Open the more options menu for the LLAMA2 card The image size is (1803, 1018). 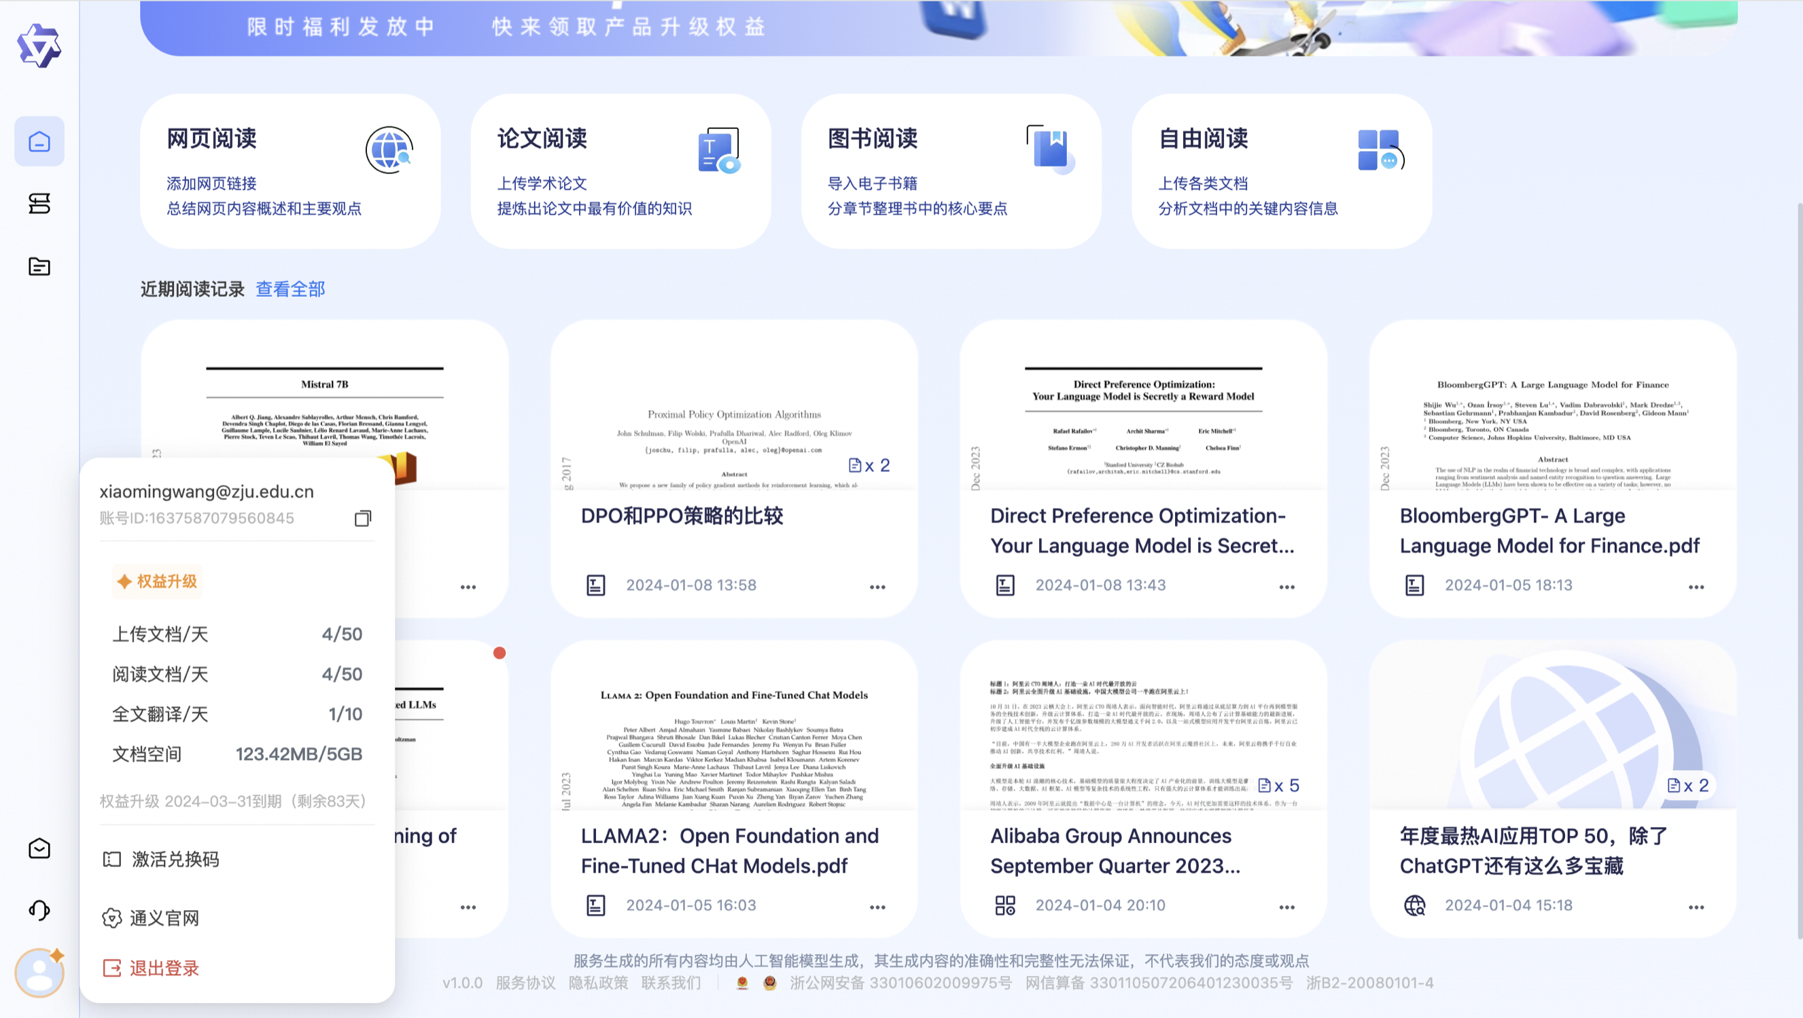pyautogui.click(x=877, y=907)
